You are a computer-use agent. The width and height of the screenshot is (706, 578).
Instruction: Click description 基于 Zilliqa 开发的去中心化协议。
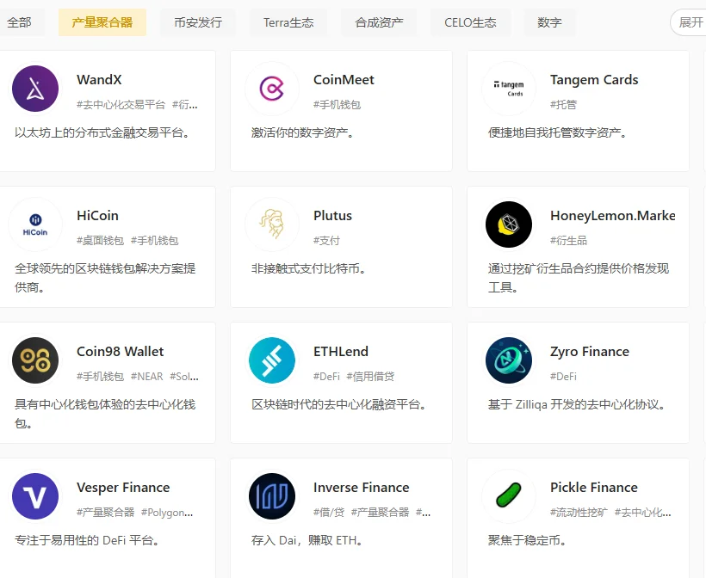click(577, 404)
